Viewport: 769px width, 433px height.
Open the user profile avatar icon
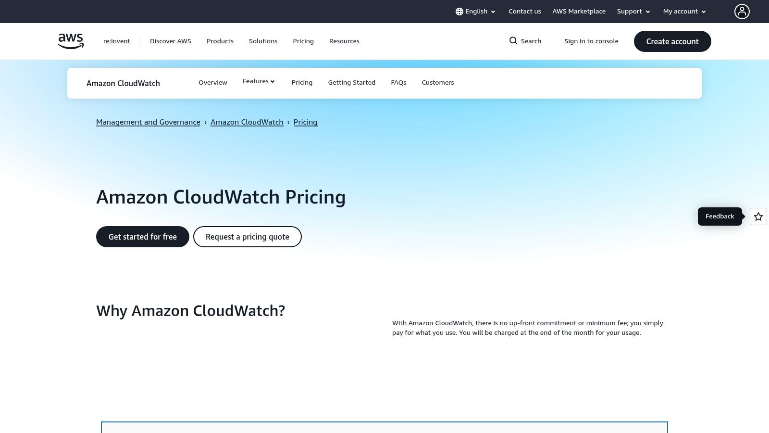coord(742,12)
